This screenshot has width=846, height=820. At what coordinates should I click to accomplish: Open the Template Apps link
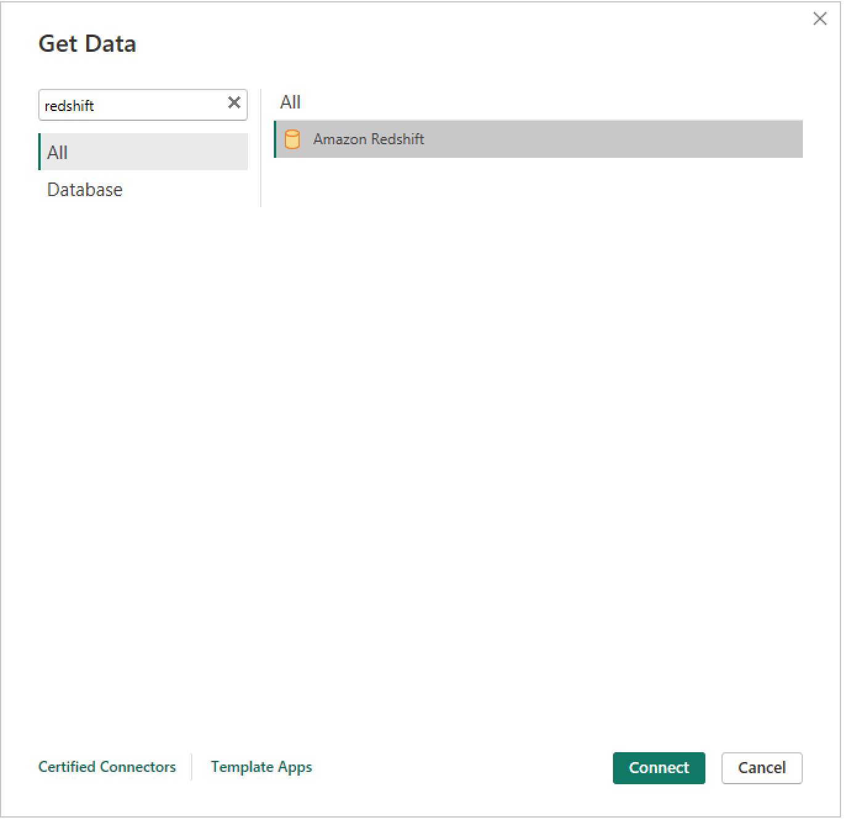[x=261, y=767]
